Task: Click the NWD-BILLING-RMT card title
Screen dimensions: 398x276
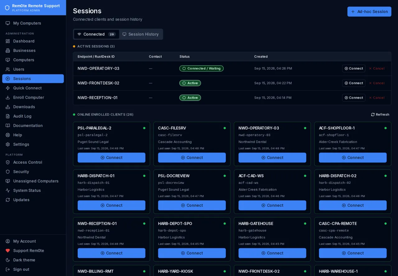Action: tap(95, 271)
